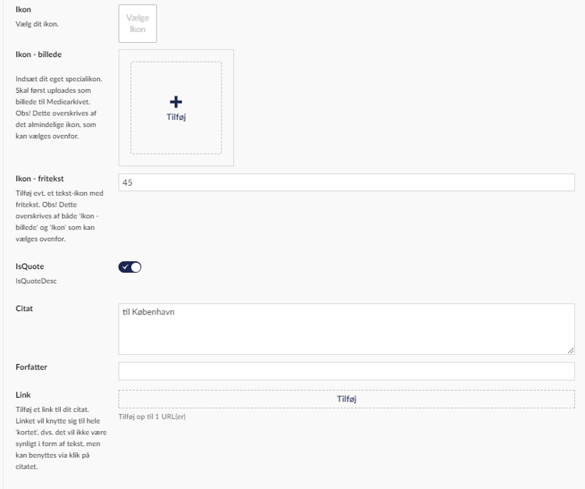The image size is (585, 489).
Task: Click the Ikon field label
Action: (23, 9)
